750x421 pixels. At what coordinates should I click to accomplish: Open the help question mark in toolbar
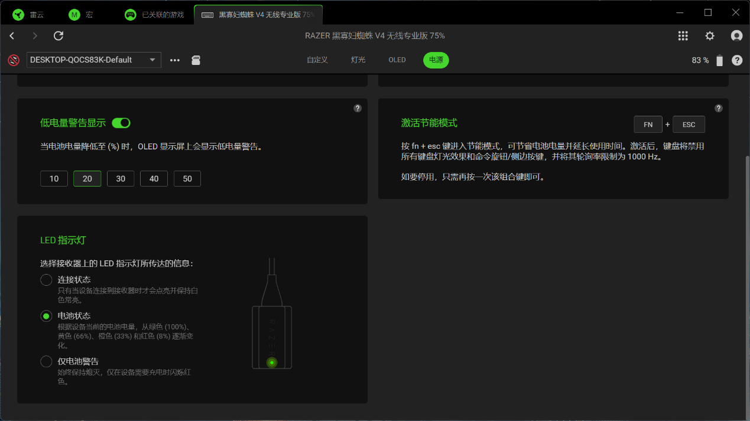point(737,60)
